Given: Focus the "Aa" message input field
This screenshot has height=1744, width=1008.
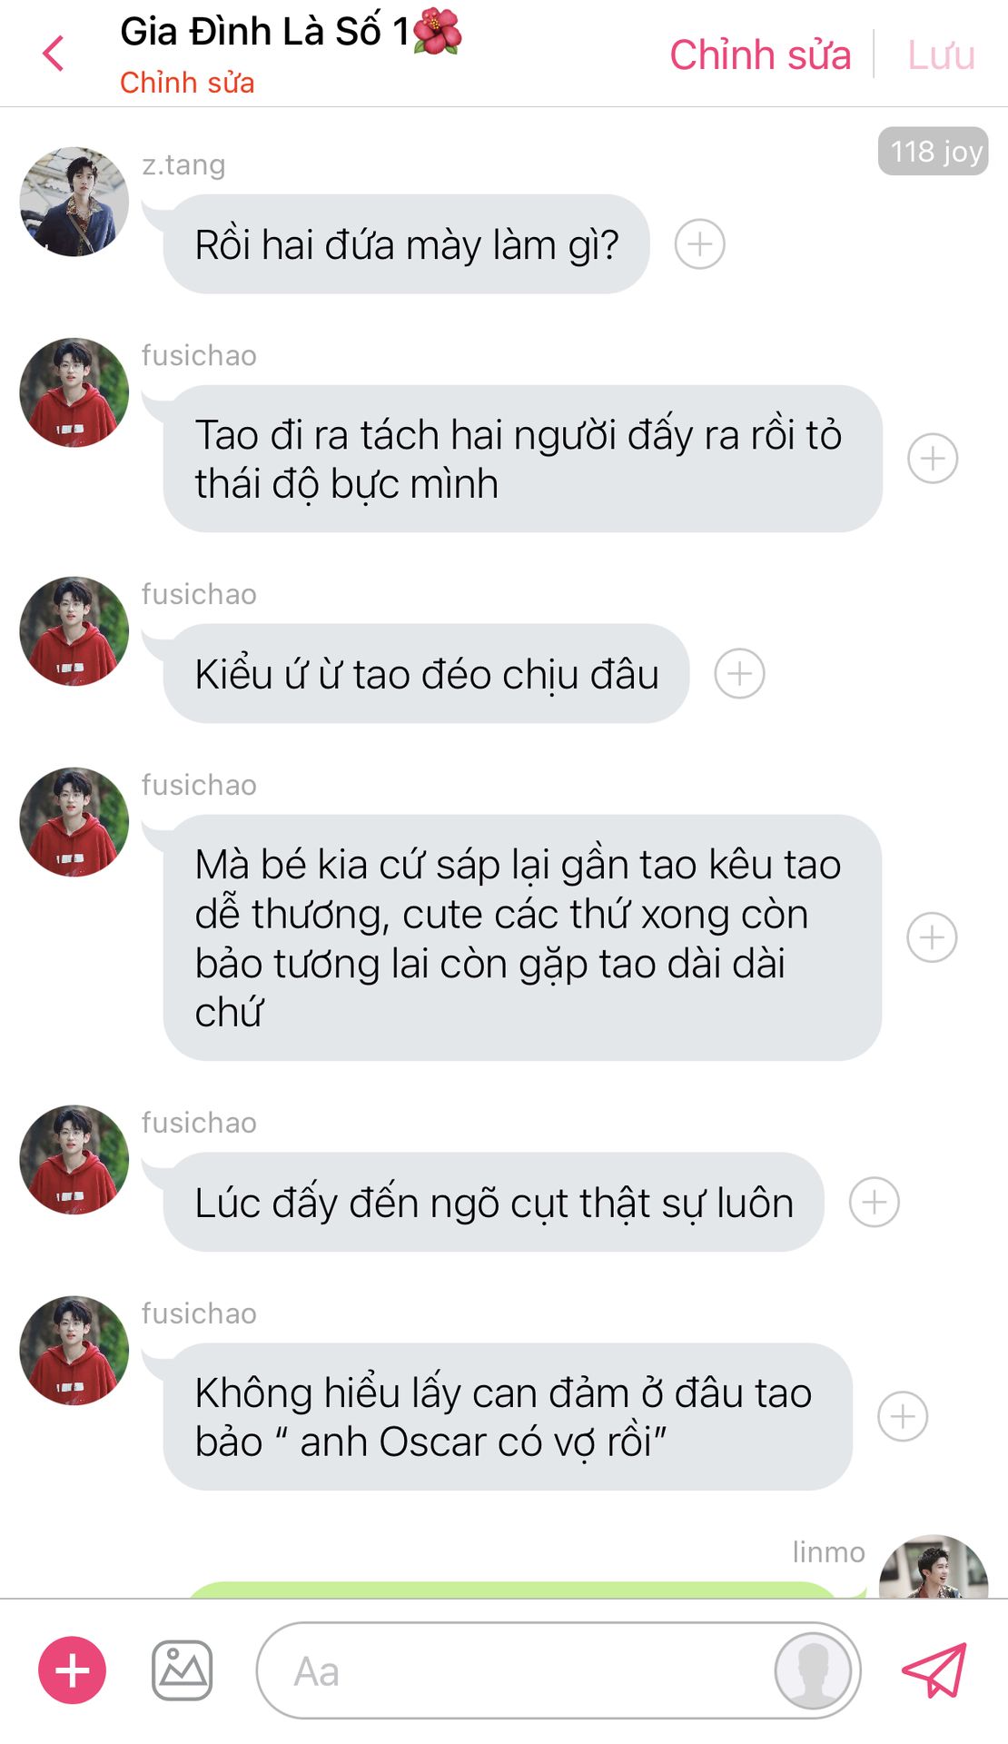Looking at the screenshot, I should point(558,1670).
